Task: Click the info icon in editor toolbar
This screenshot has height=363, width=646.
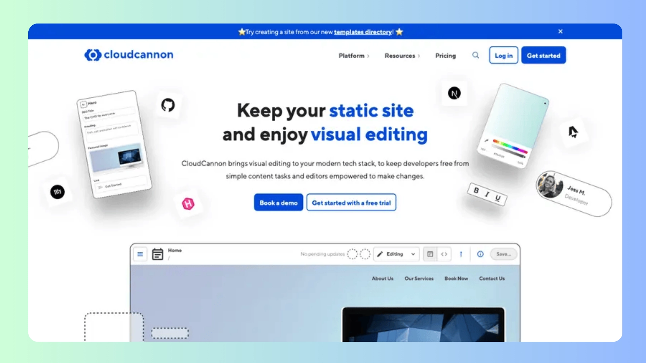Action: [x=480, y=254]
